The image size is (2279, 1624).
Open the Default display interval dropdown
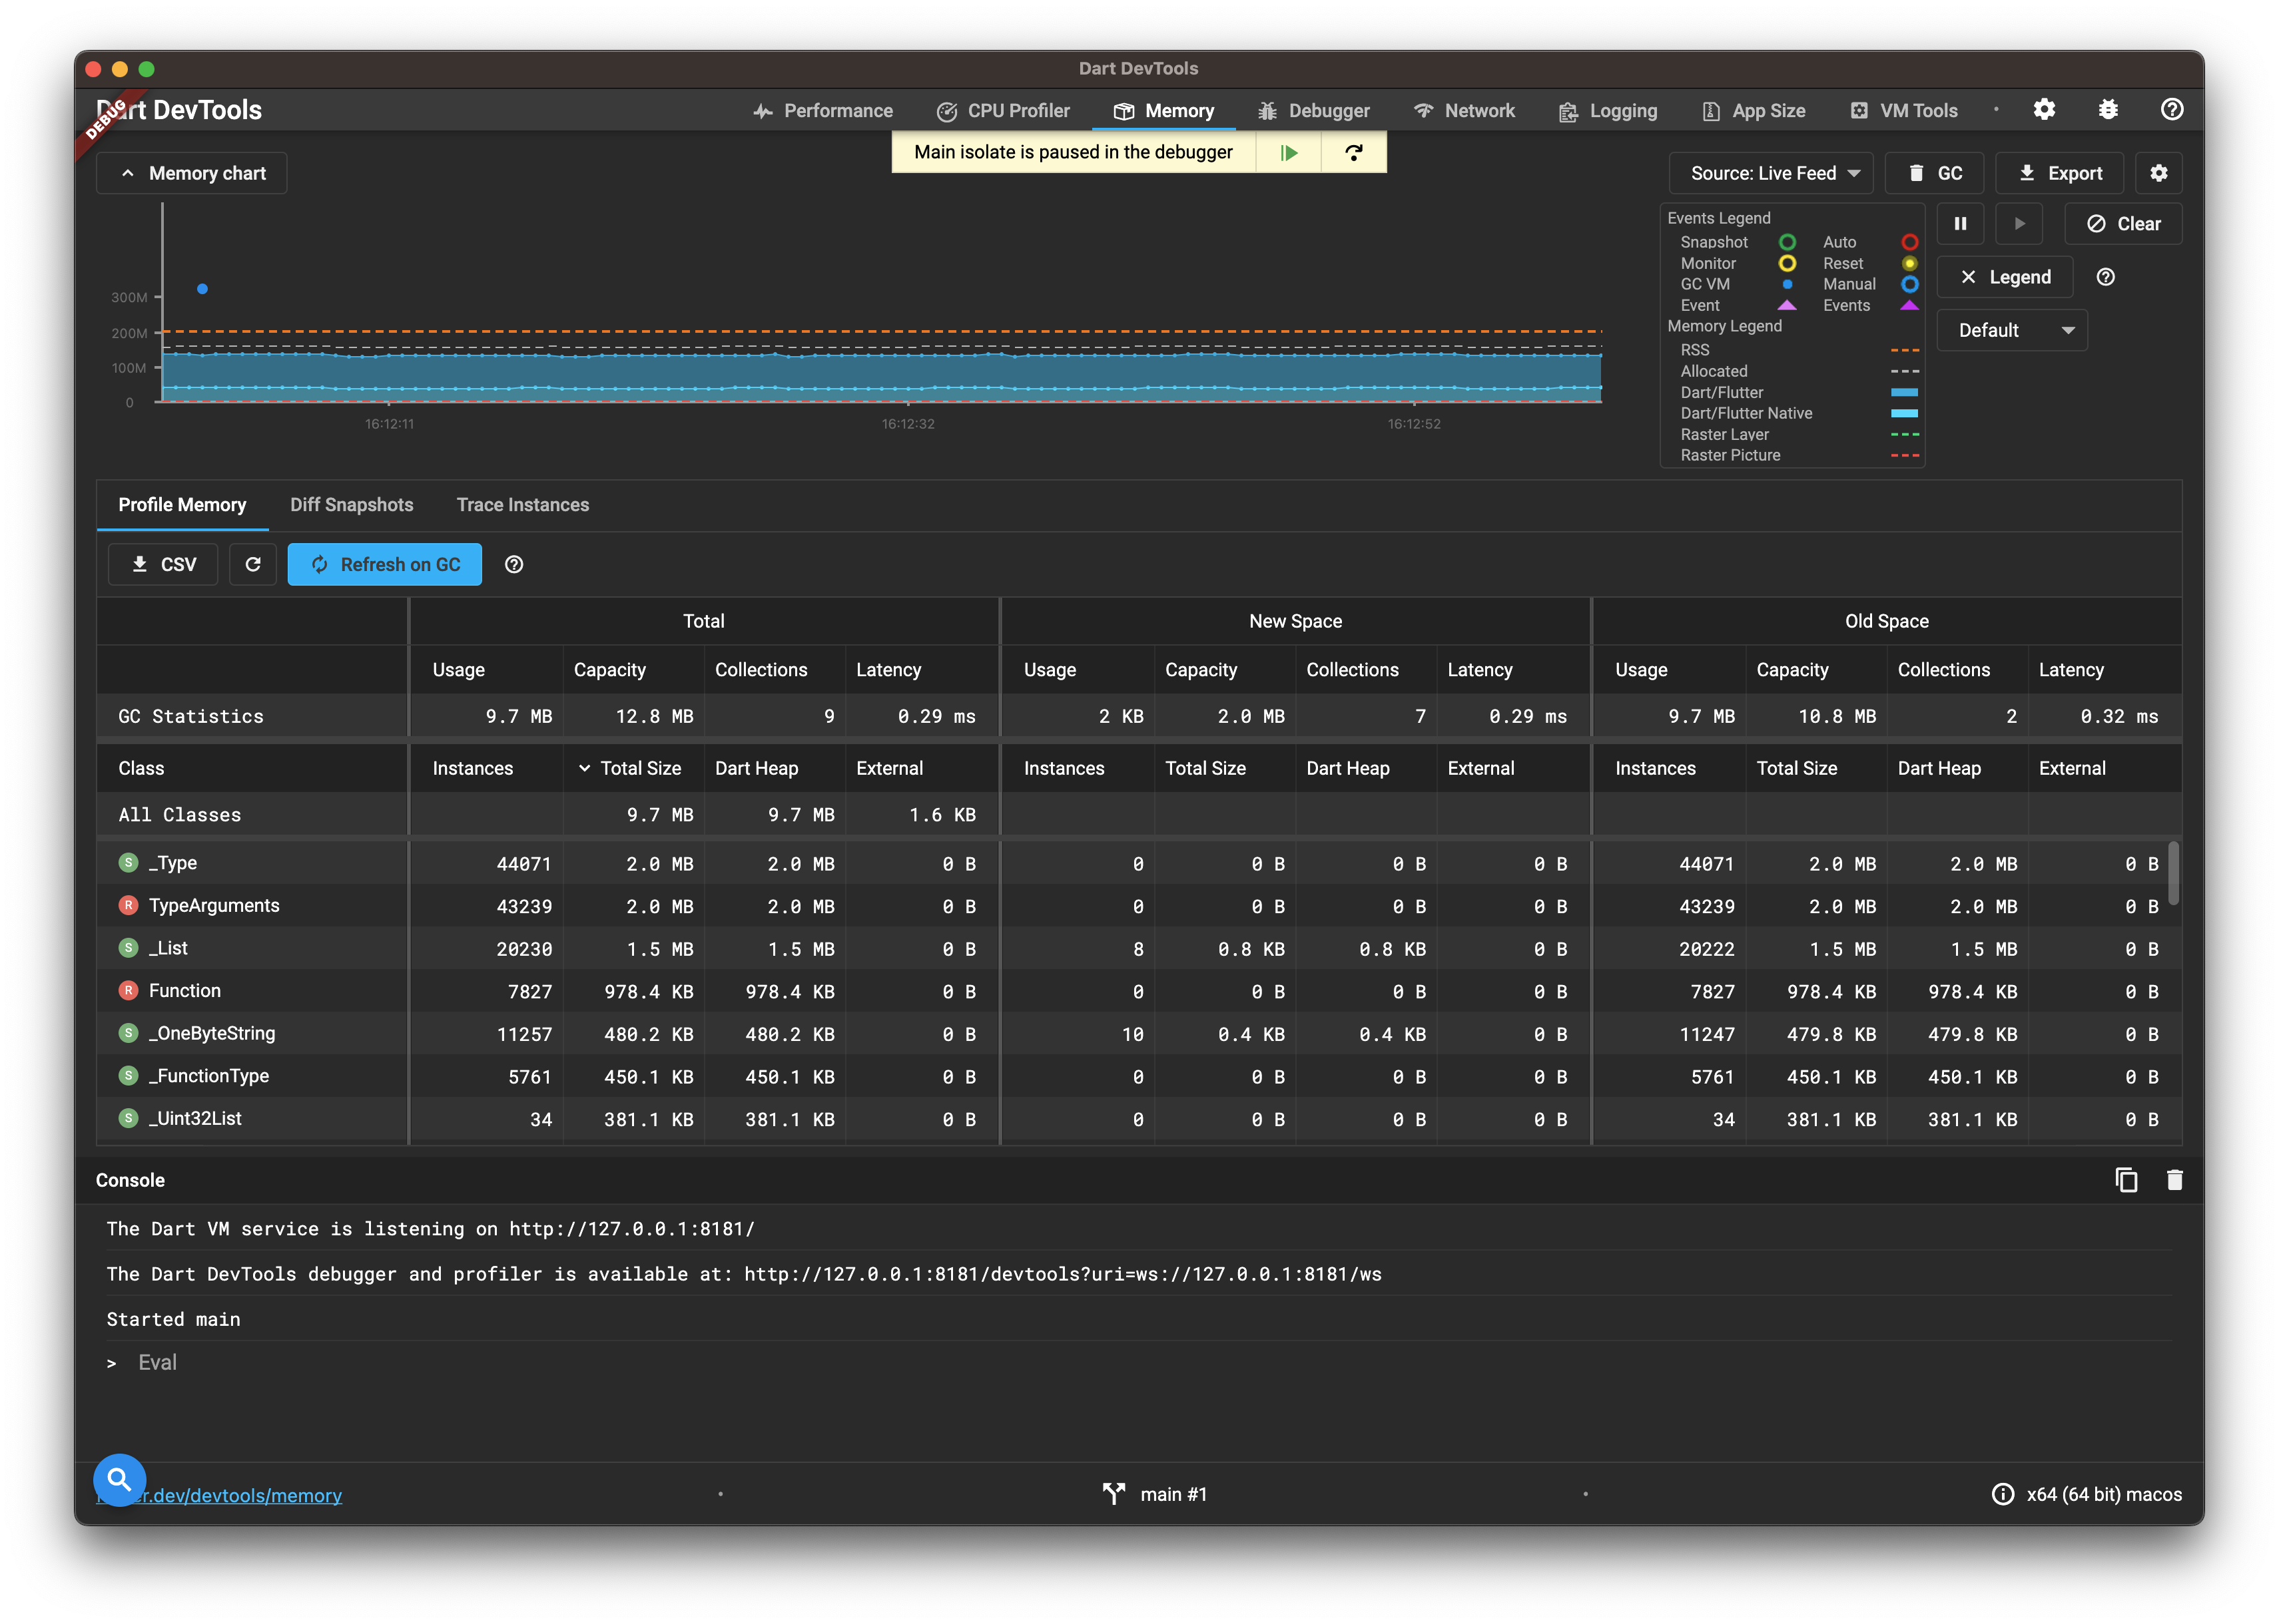[x=2012, y=331]
